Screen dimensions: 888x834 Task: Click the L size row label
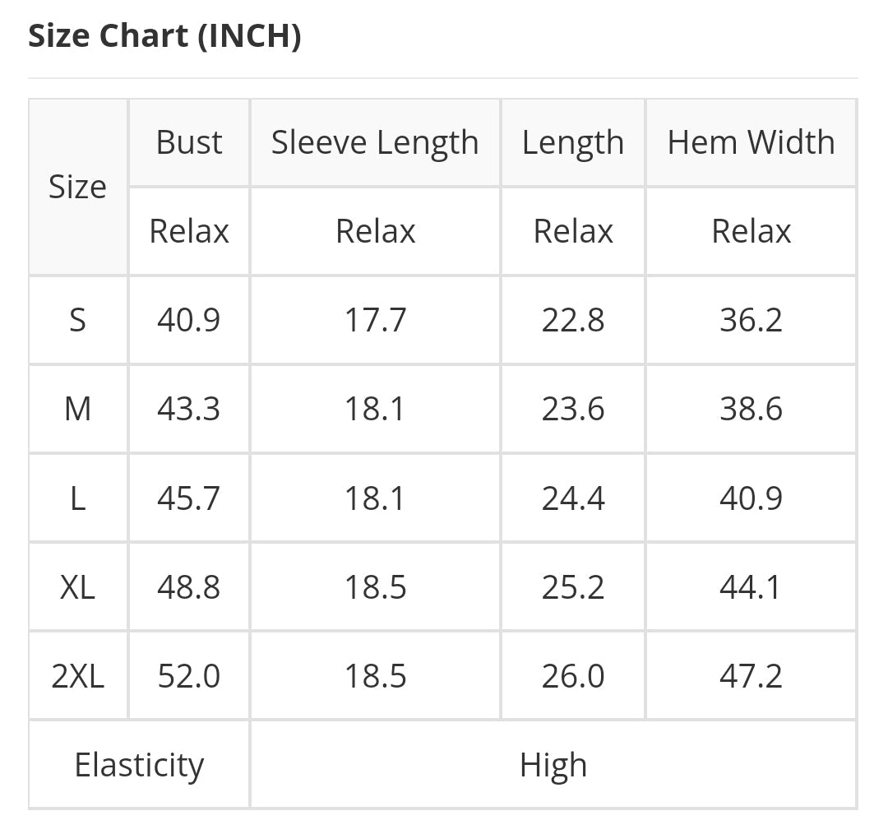77,498
